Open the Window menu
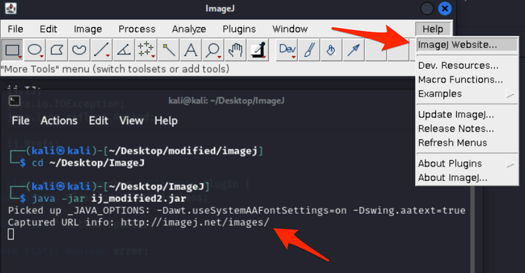525x273 pixels. click(x=290, y=29)
